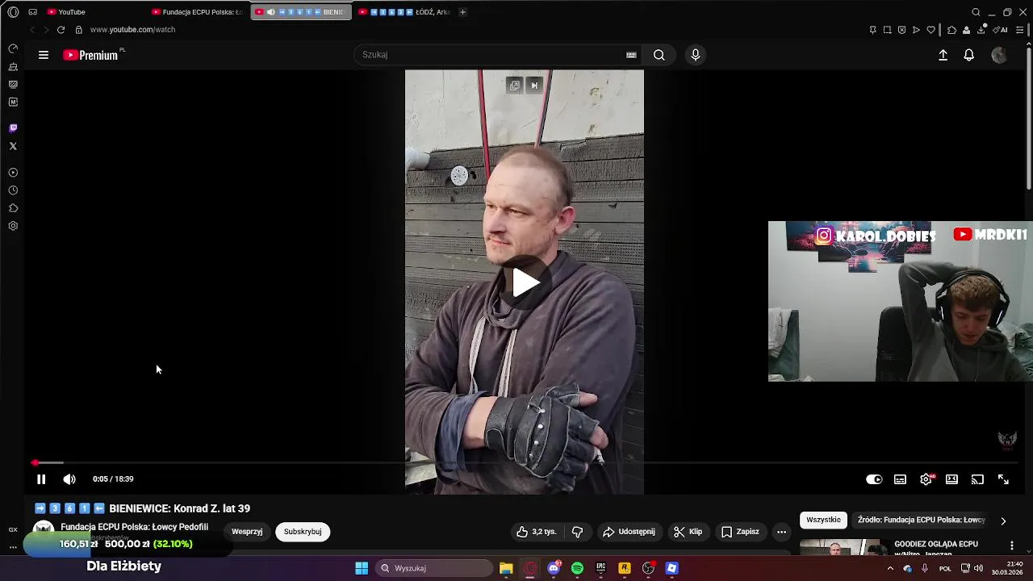
Task: Switch to theater mode view
Action: coord(951,479)
